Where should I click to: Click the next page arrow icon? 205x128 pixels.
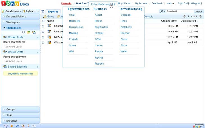[x=201, y=17]
